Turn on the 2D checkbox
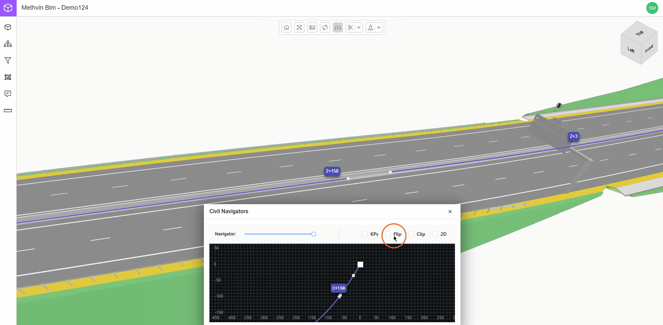The image size is (663, 325). [435, 234]
